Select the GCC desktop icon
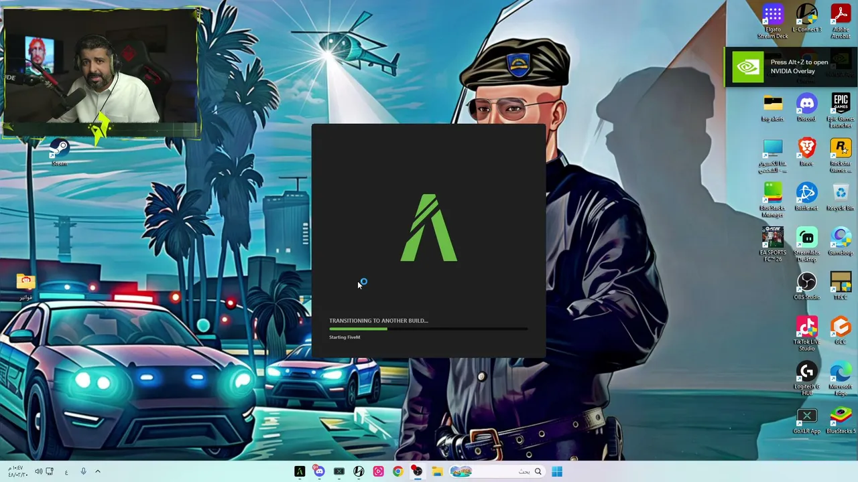The width and height of the screenshot is (858, 482). tap(841, 331)
